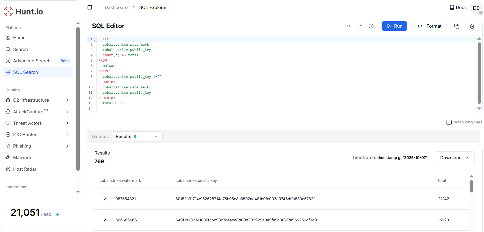Click the Format button
The image size is (484, 232).
pyautogui.click(x=429, y=26)
